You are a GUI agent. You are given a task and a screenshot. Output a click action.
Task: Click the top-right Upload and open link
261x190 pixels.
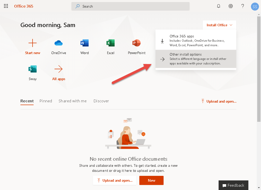(219, 101)
